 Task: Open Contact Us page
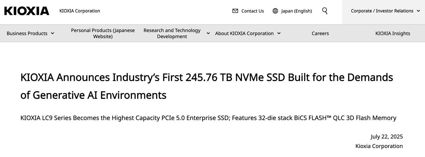(x=252, y=11)
